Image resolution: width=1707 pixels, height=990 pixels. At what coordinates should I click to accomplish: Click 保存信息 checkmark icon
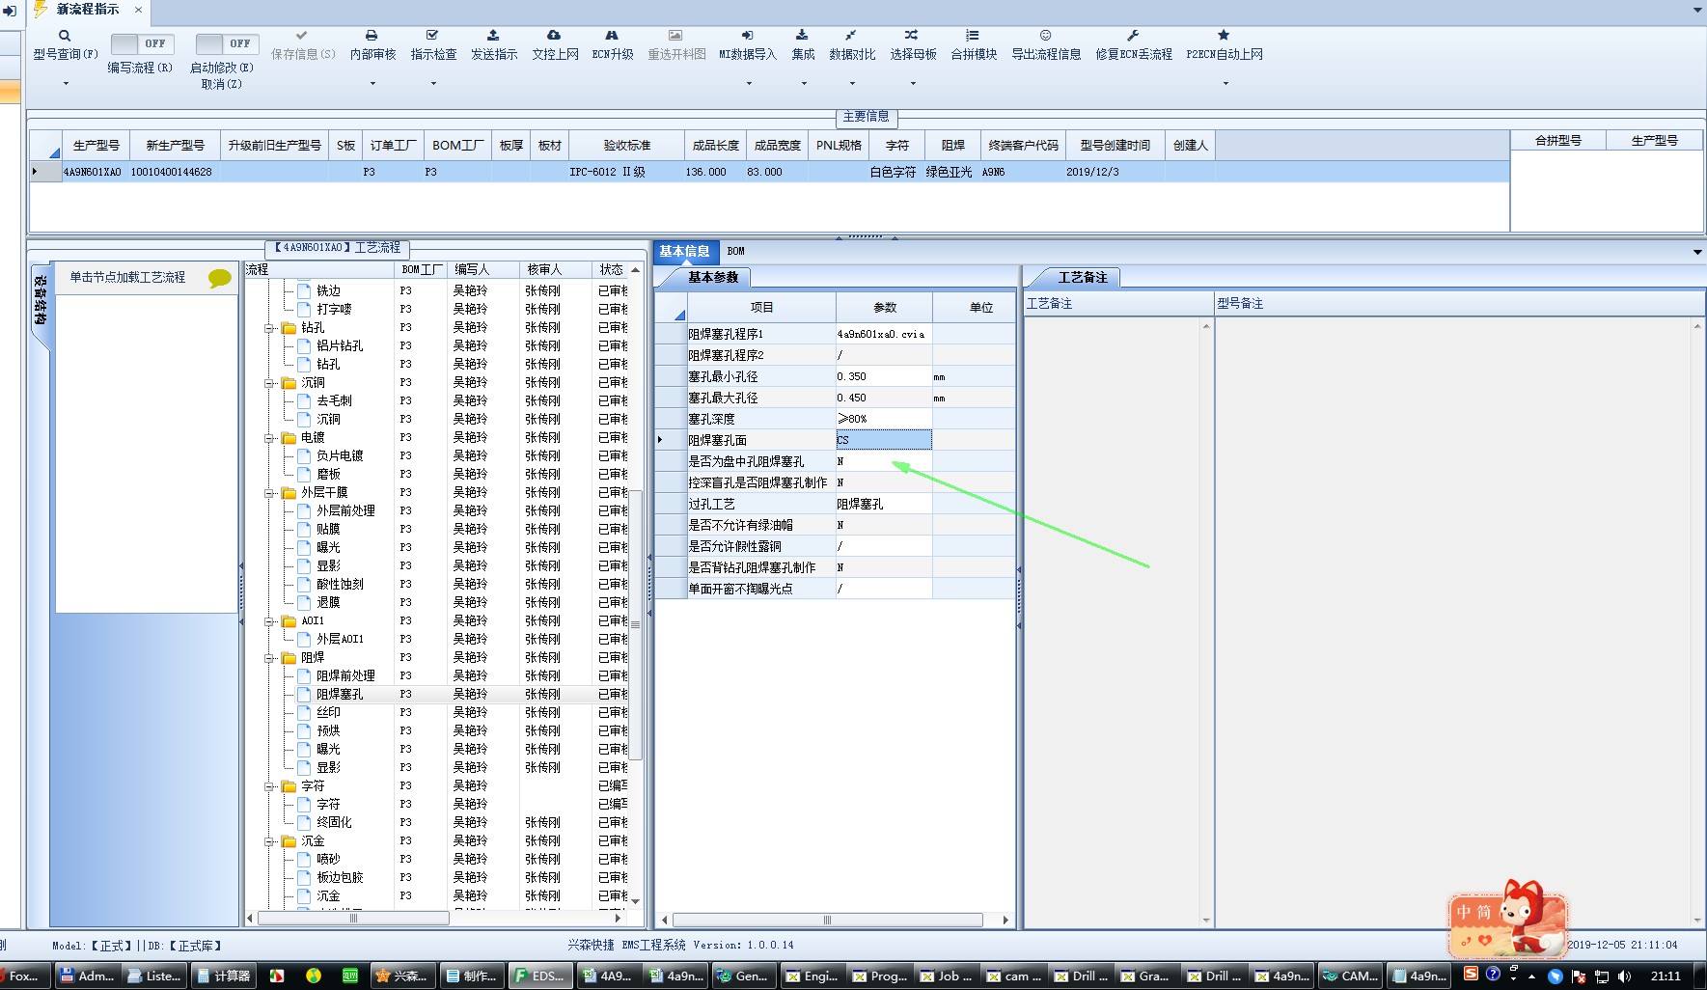pos(302,36)
